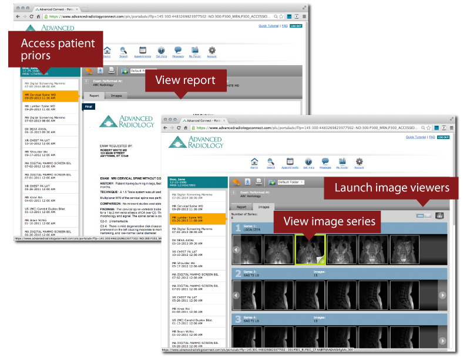Open Search icon in front window navigation
The image size is (470, 358).
271,162
